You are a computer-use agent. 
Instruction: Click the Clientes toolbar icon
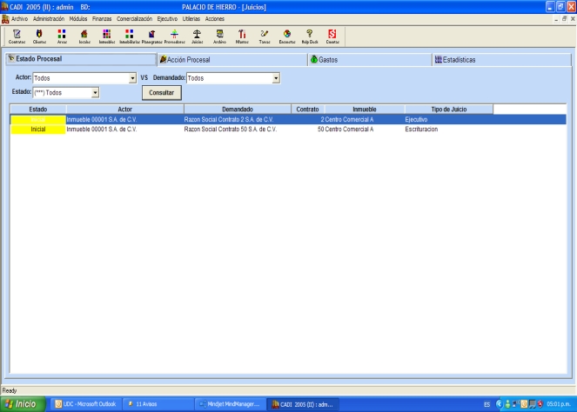pyautogui.click(x=39, y=36)
